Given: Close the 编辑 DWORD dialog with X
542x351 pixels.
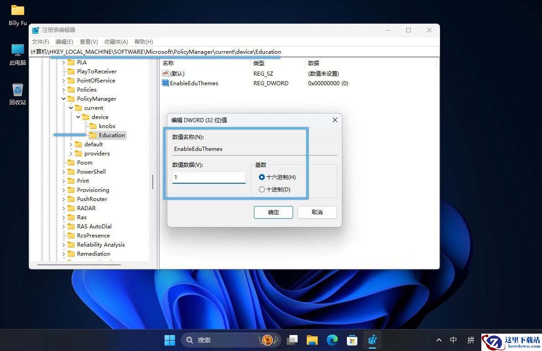Looking at the screenshot, I should pos(335,120).
